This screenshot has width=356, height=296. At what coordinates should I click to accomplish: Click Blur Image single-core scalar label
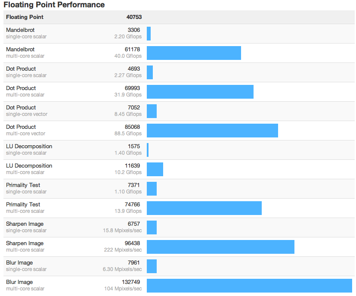[19, 263]
